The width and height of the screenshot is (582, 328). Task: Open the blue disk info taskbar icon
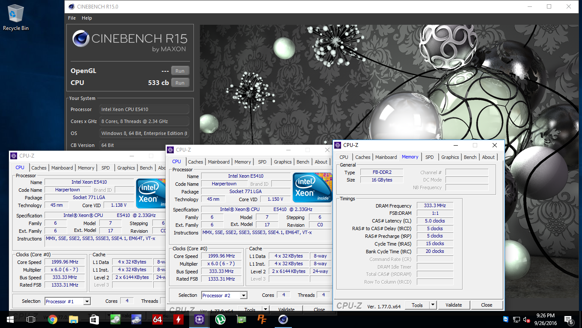tap(137, 319)
